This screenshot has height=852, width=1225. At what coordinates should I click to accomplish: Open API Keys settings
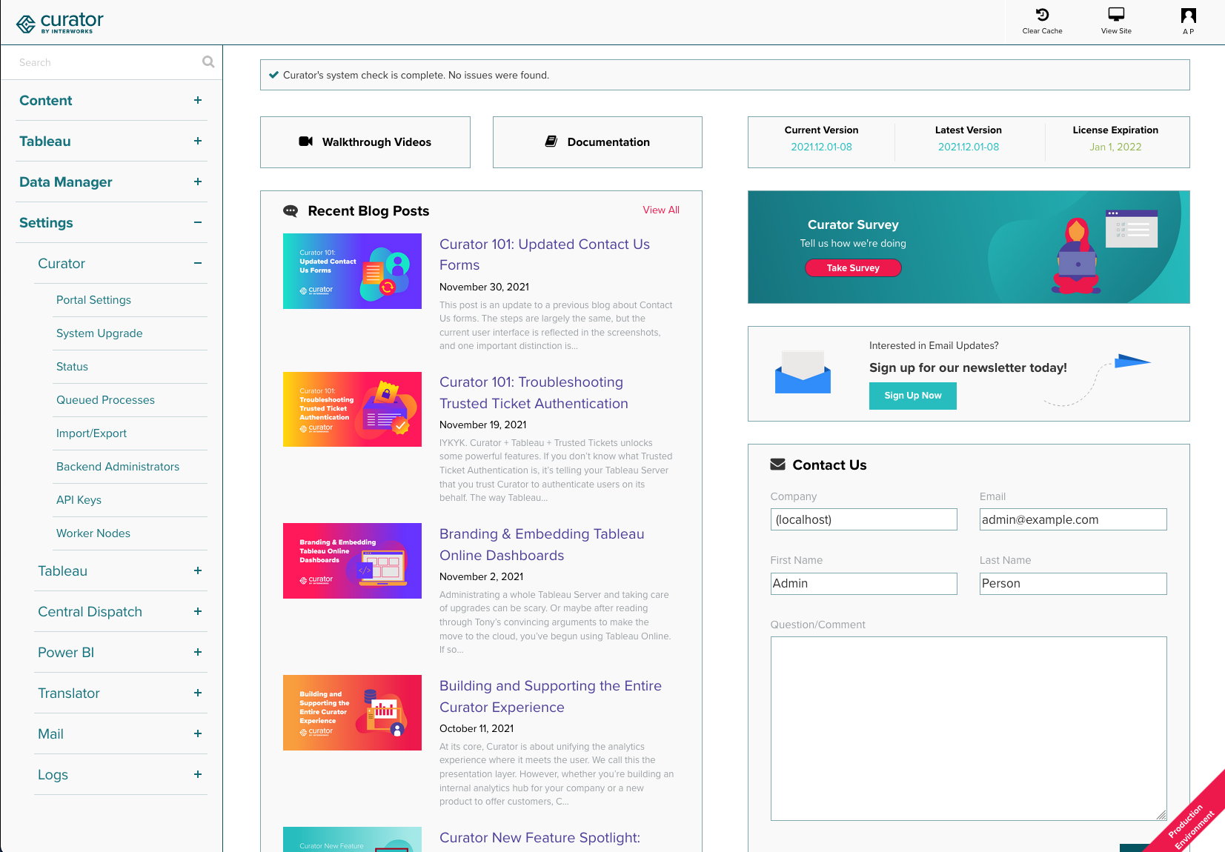coord(79,500)
